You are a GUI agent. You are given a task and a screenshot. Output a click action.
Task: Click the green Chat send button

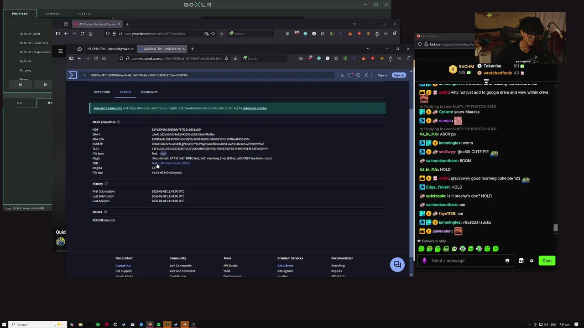(x=547, y=261)
